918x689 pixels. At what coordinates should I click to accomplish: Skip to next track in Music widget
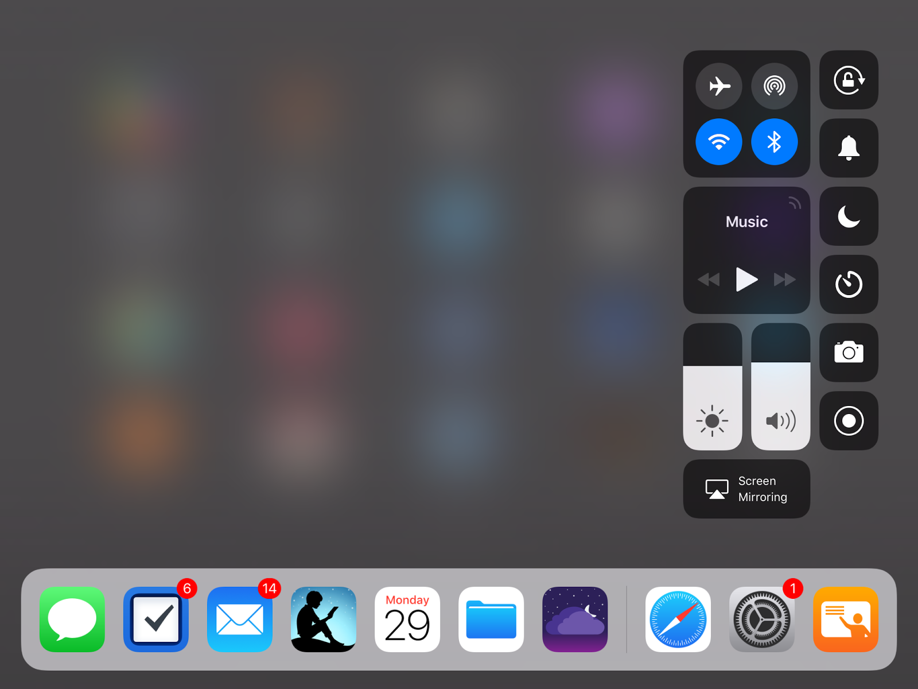click(785, 280)
